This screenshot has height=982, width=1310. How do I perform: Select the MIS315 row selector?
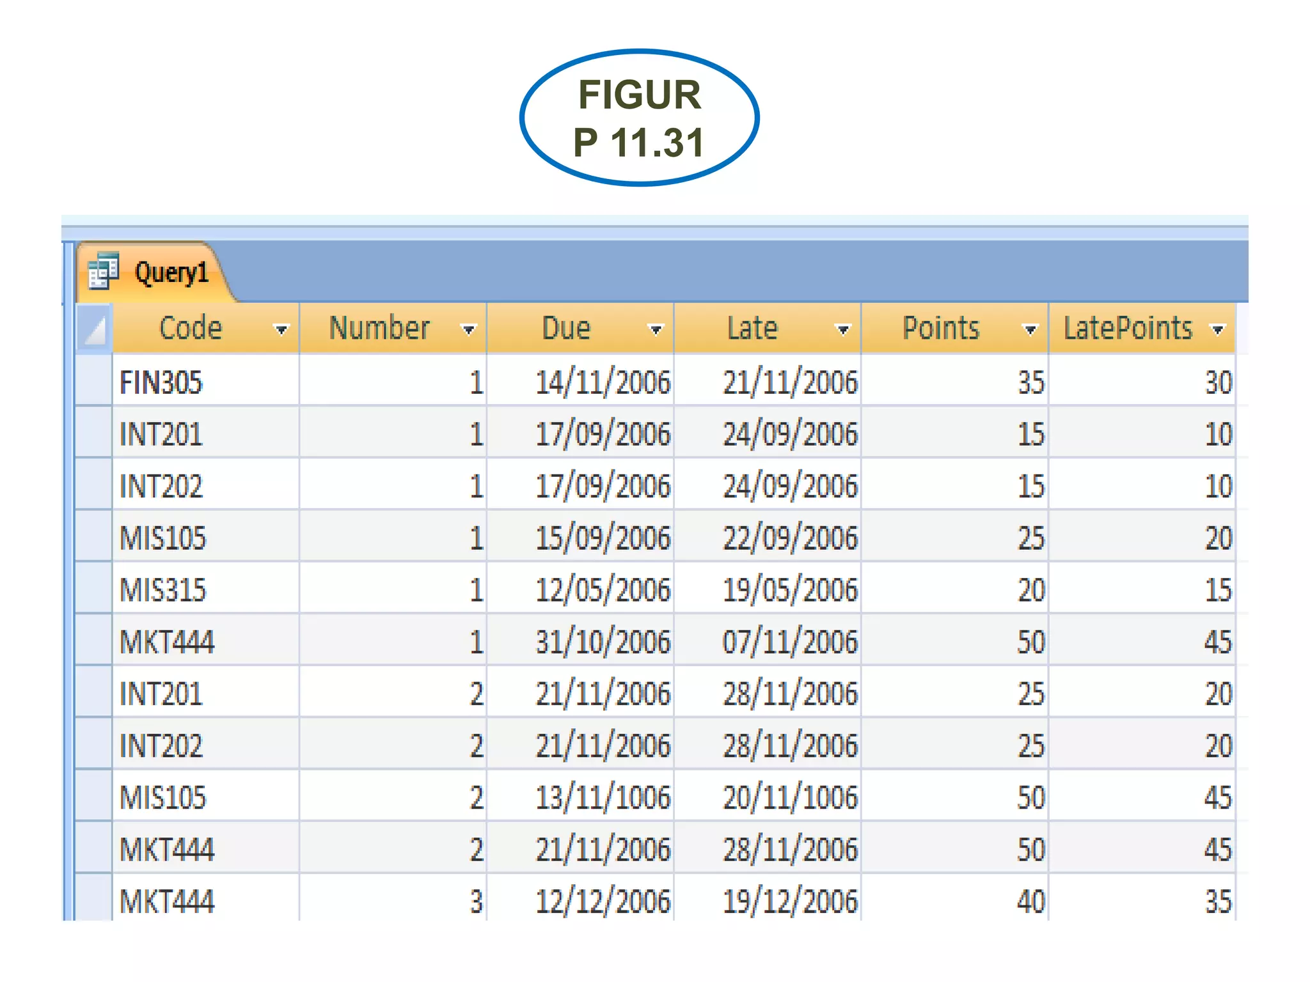click(94, 589)
